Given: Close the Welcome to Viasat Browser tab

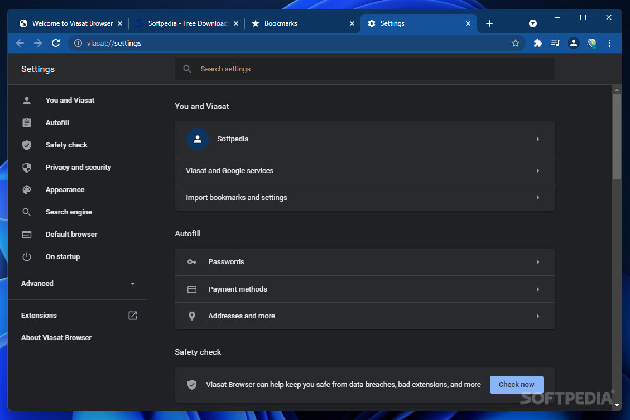Looking at the screenshot, I should [x=120, y=23].
